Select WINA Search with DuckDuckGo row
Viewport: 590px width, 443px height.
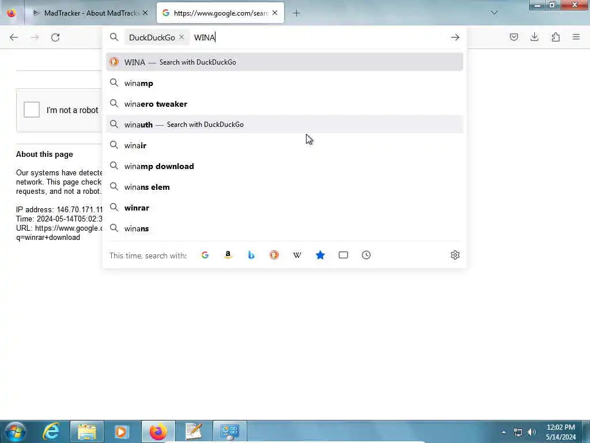284,62
